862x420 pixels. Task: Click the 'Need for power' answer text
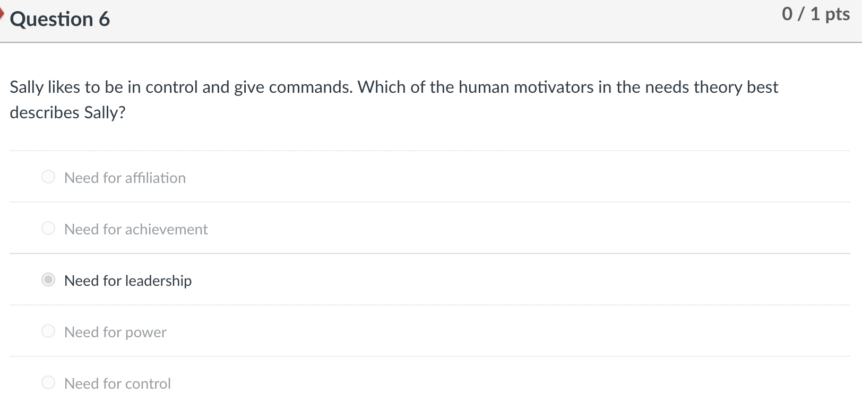tap(115, 332)
